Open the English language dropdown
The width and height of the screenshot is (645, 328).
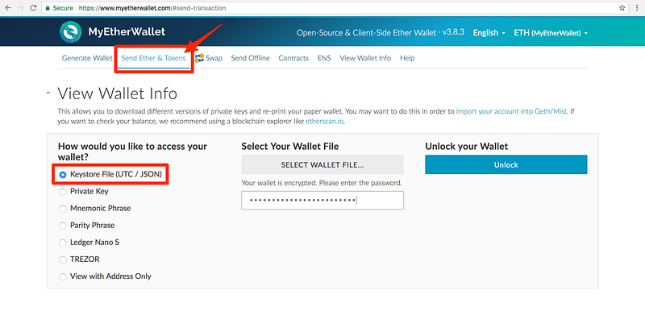pos(489,33)
